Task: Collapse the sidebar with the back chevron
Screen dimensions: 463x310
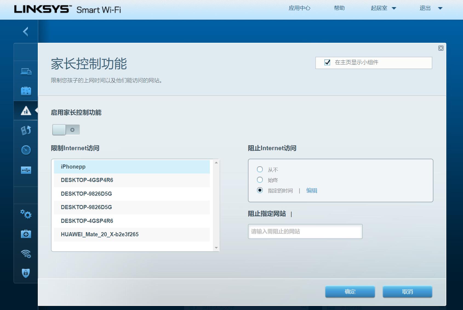Action: pyautogui.click(x=26, y=32)
